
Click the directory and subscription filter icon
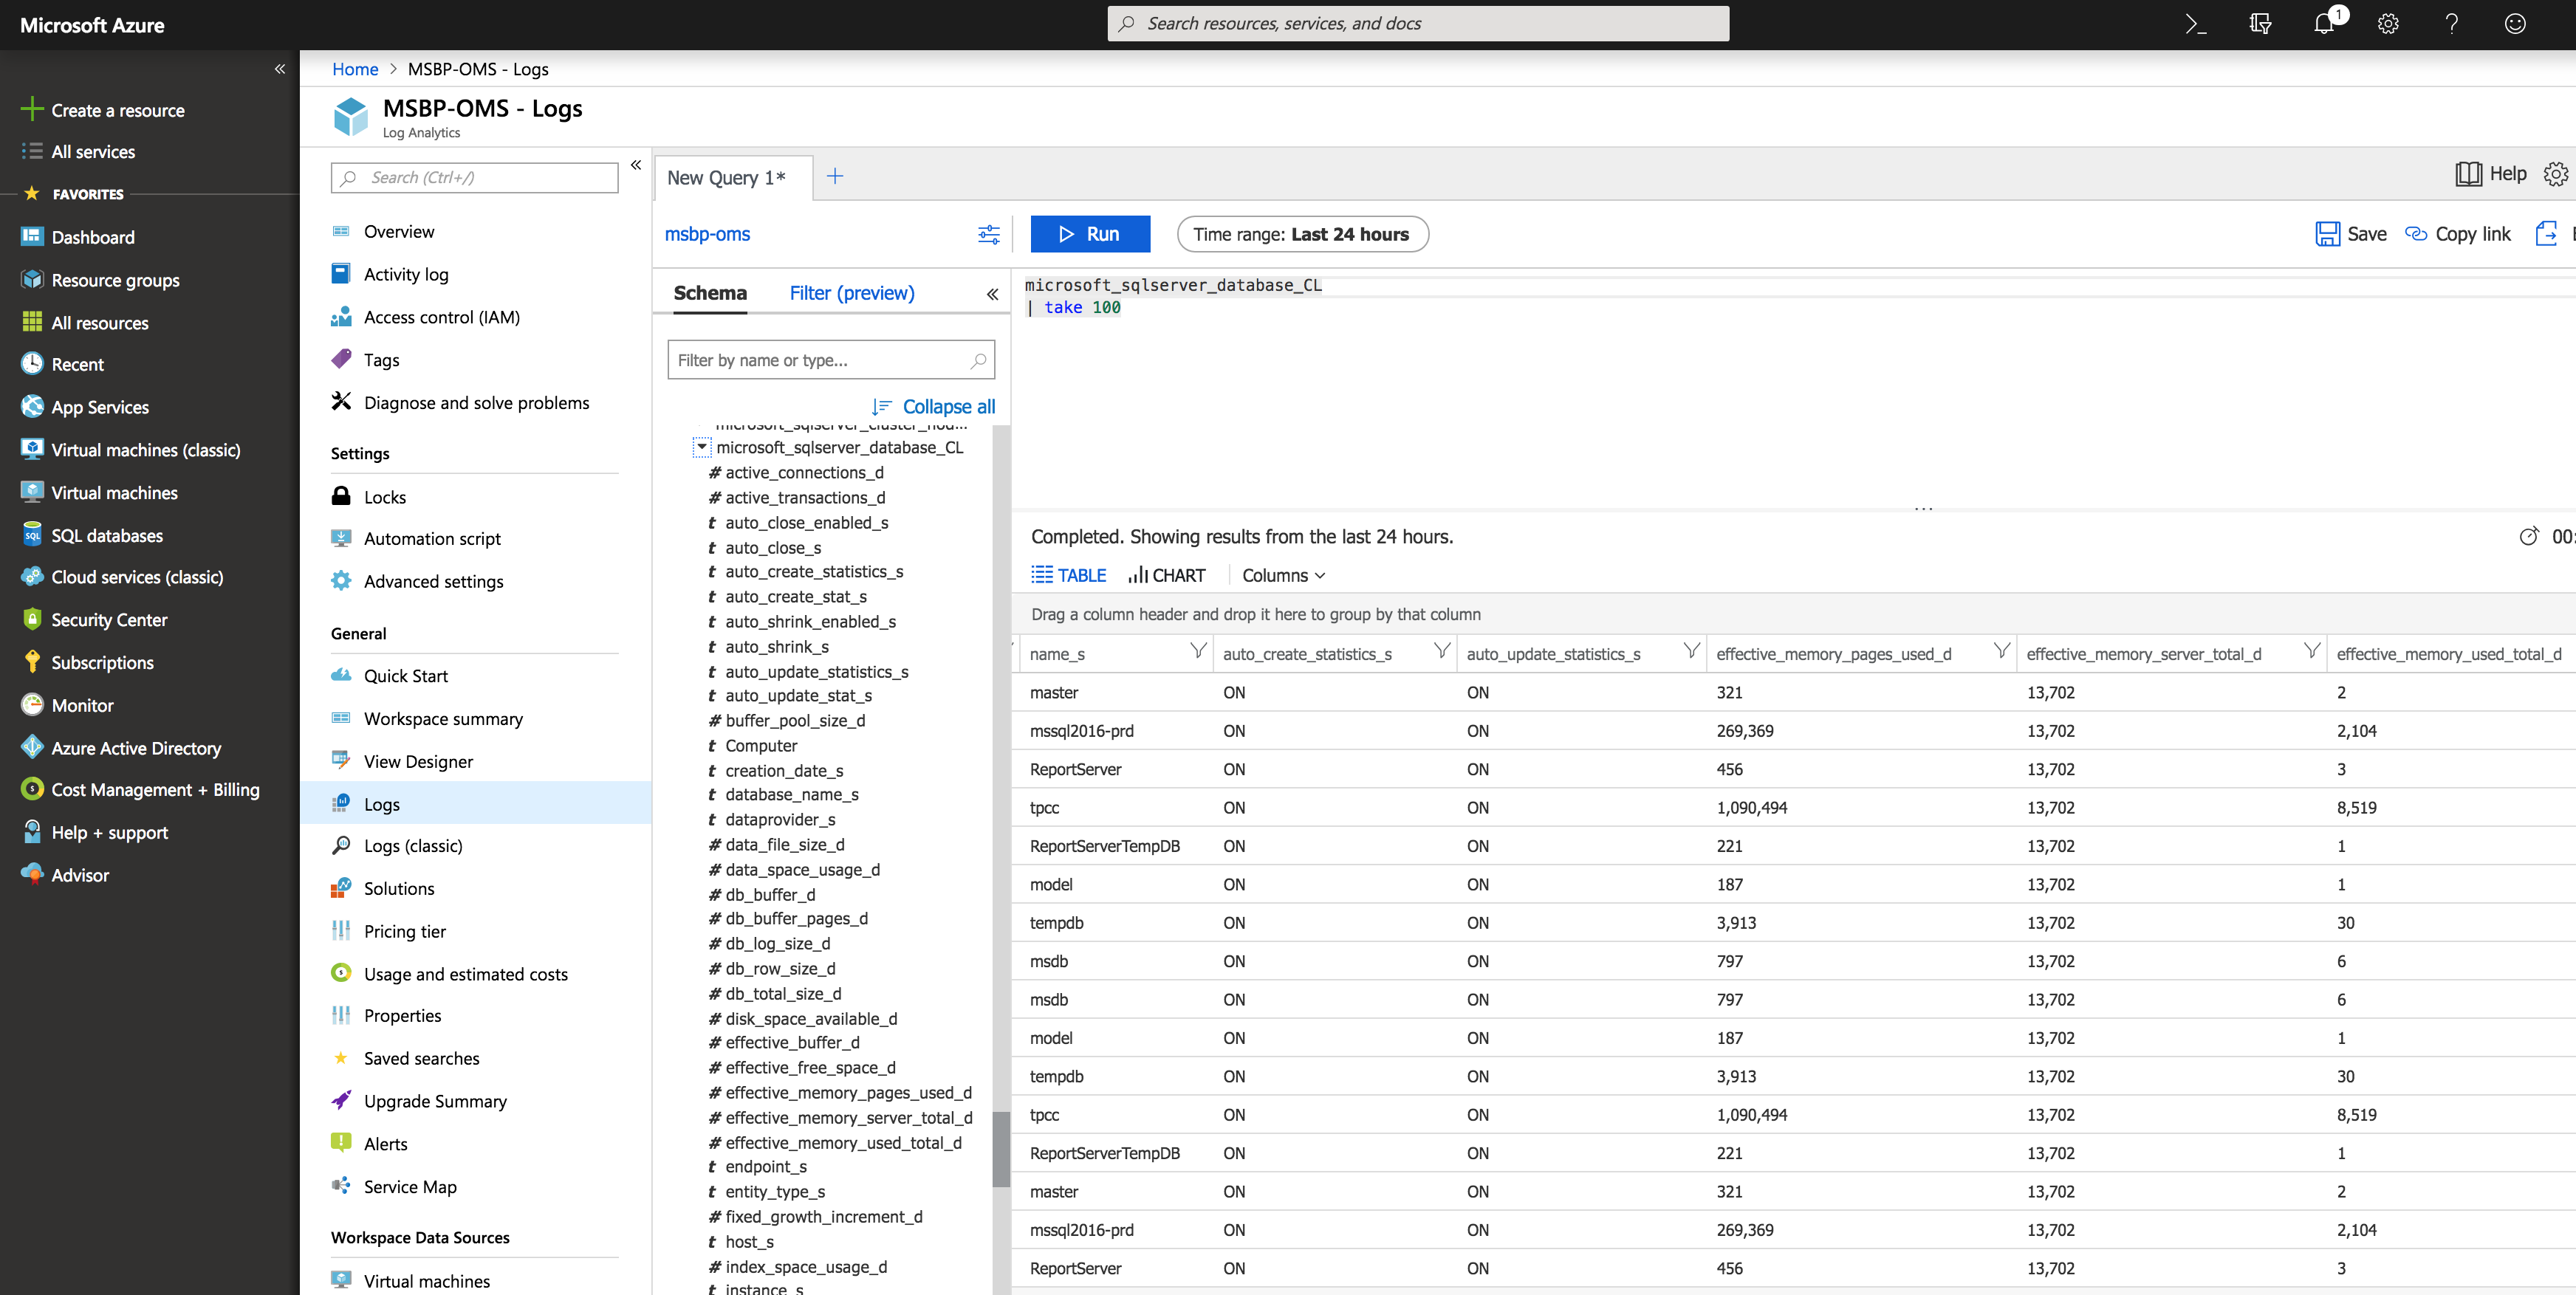tap(2260, 24)
